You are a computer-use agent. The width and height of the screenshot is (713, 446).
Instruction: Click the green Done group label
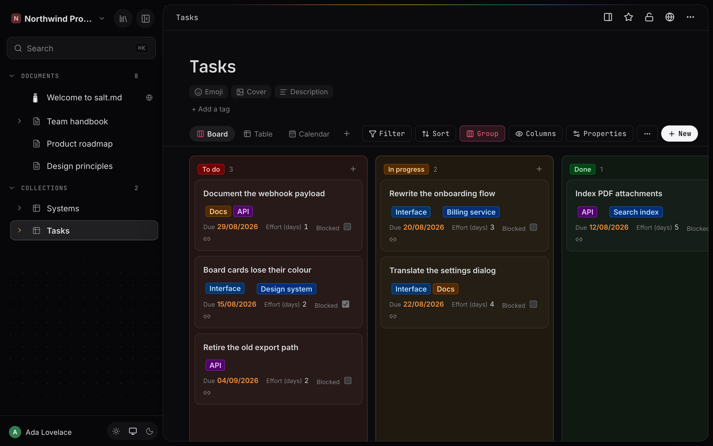582,169
